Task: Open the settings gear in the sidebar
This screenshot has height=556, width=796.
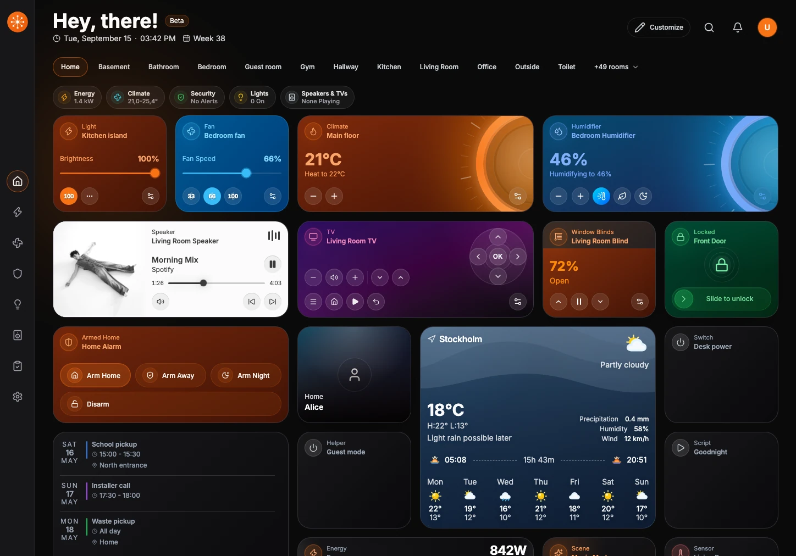Action: click(x=18, y=397)
